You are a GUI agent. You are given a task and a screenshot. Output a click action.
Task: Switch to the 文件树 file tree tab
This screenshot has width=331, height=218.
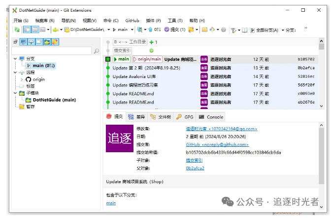tap(161, 117)
